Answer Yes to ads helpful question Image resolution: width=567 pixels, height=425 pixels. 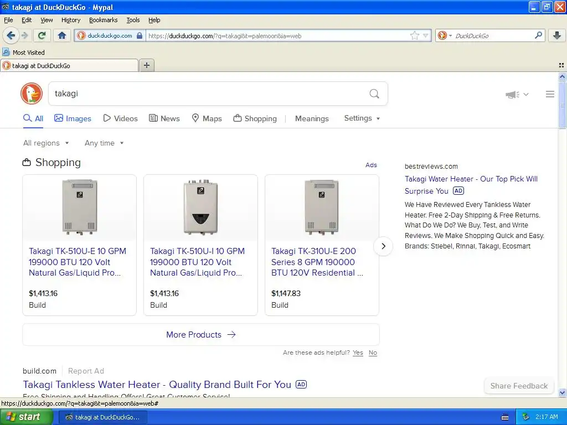click(358, 353)
